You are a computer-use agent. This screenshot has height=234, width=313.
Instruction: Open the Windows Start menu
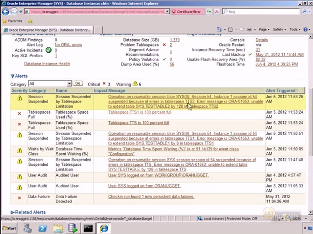tap(9, 228)
